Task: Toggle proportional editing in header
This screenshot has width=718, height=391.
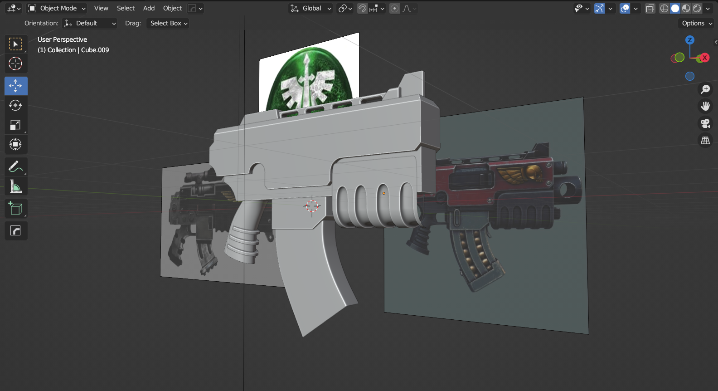Action: [395, 8]
